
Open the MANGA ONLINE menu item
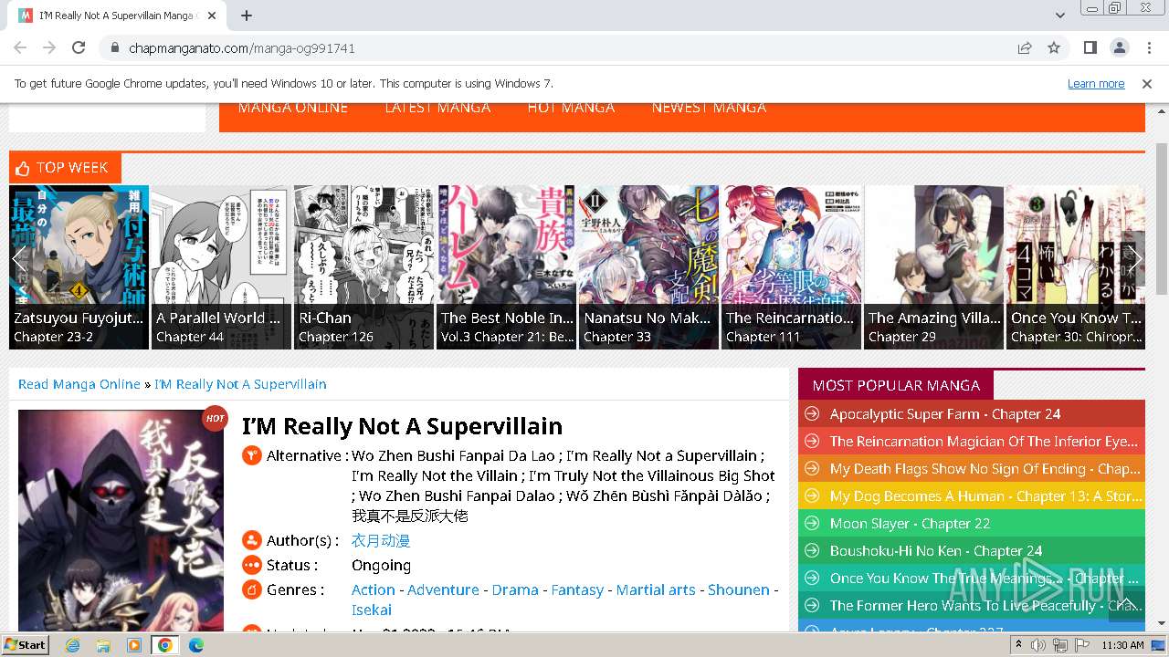(292, 108)
